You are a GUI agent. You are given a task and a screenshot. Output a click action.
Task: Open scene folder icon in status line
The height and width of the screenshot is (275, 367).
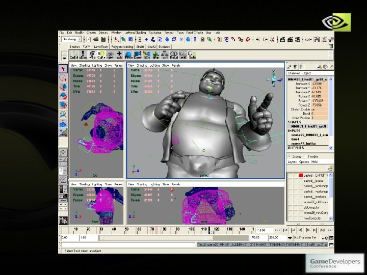96,39
